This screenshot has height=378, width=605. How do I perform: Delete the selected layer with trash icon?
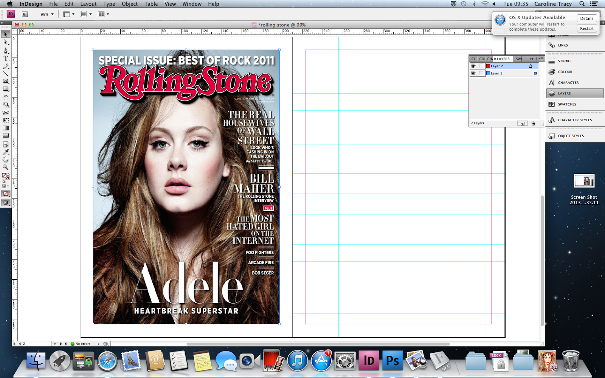[x=533, y=123]
